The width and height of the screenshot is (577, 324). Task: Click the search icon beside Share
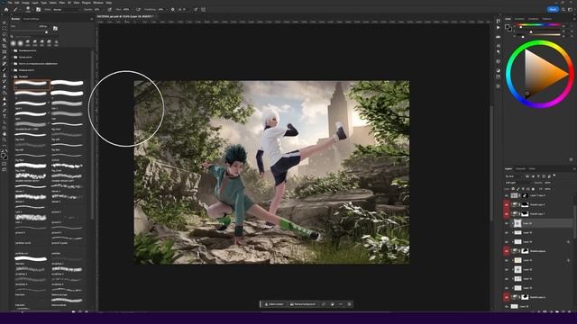pos(563,10)
